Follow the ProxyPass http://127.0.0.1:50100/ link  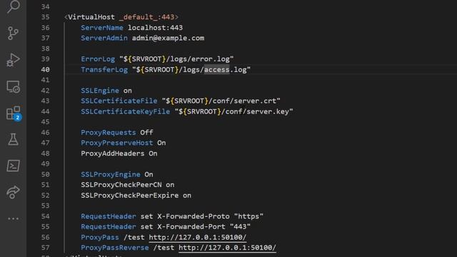click(198, 237)
